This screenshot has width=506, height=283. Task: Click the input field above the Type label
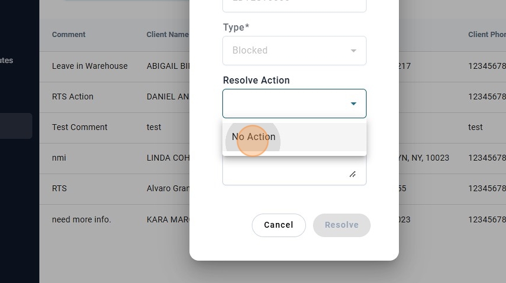[x=294, y=4]
